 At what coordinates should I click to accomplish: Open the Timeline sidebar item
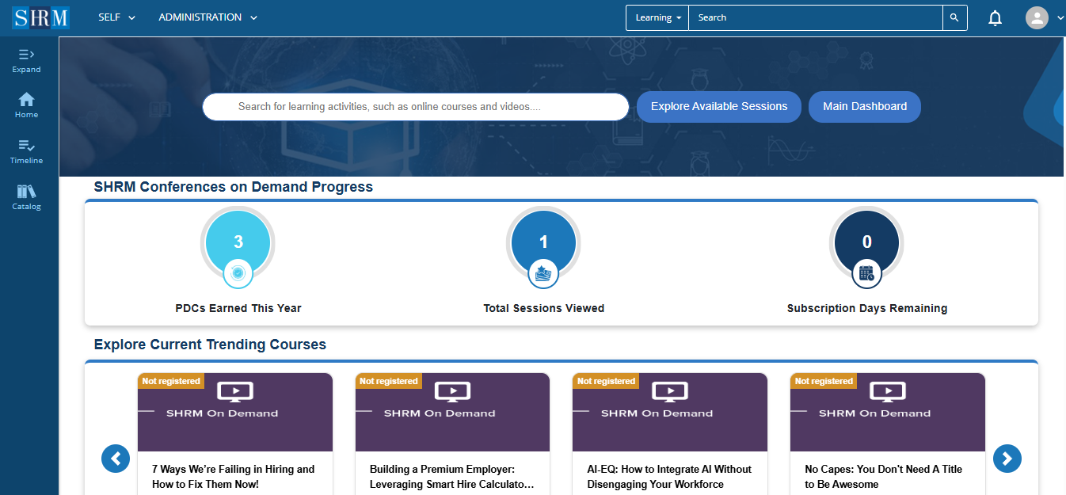pos(26,151)
